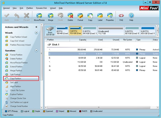161x118 pixels.
Task: Open the General menu
Action: [6, 8]
